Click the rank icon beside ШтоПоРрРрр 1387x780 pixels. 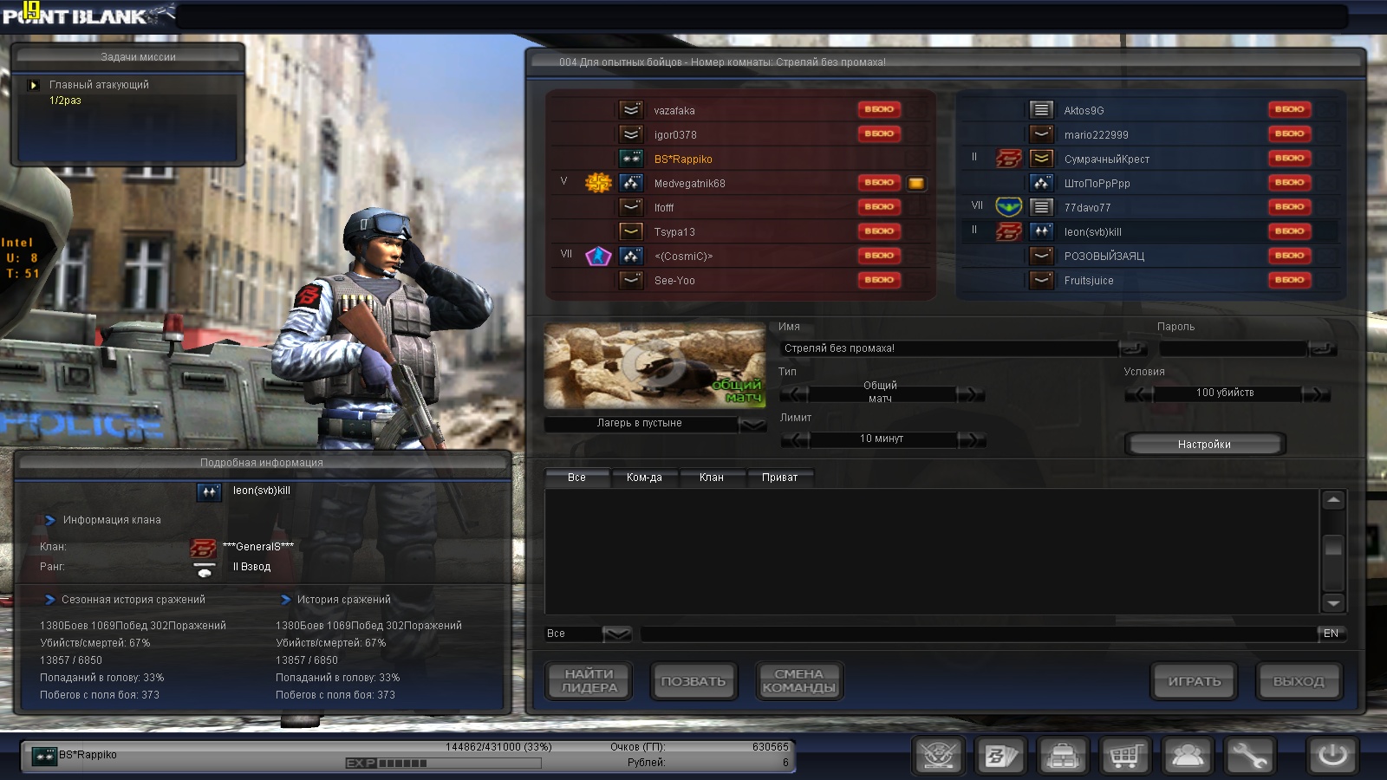[1041, 183]
